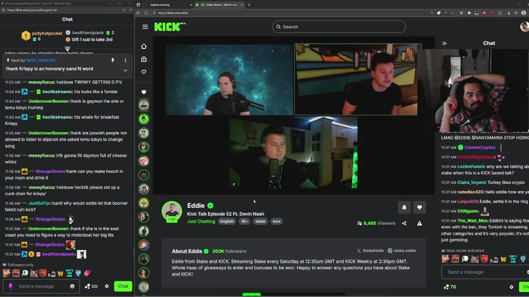Open chat settings gear in popout chat
This screenshot has width=529, height=297.
point(107,286)
